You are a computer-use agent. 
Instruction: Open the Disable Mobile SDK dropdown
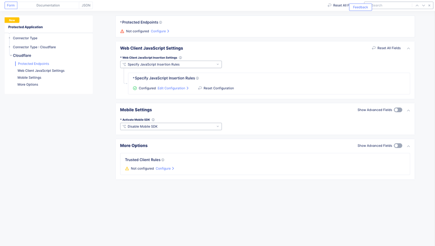tap(171, 127)
